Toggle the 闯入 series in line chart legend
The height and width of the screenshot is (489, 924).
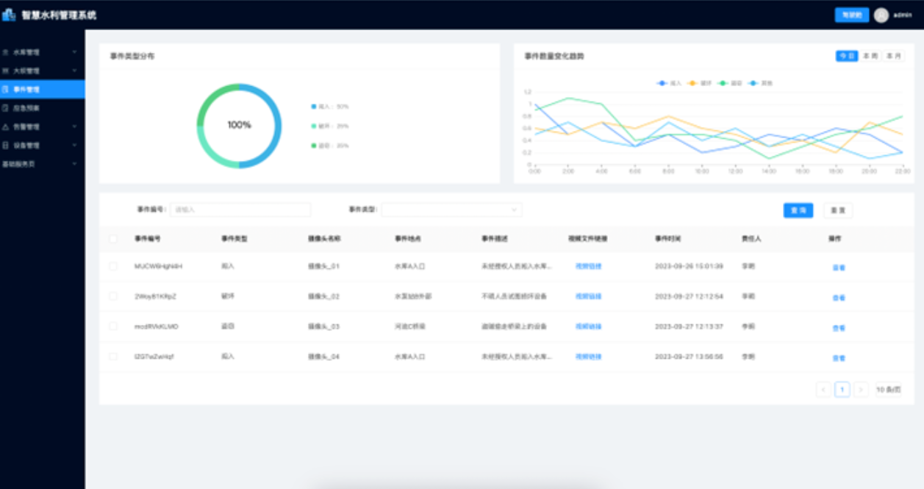click(x=669, y=83)
